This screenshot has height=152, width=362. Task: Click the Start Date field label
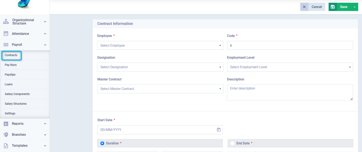click(105, 120)
